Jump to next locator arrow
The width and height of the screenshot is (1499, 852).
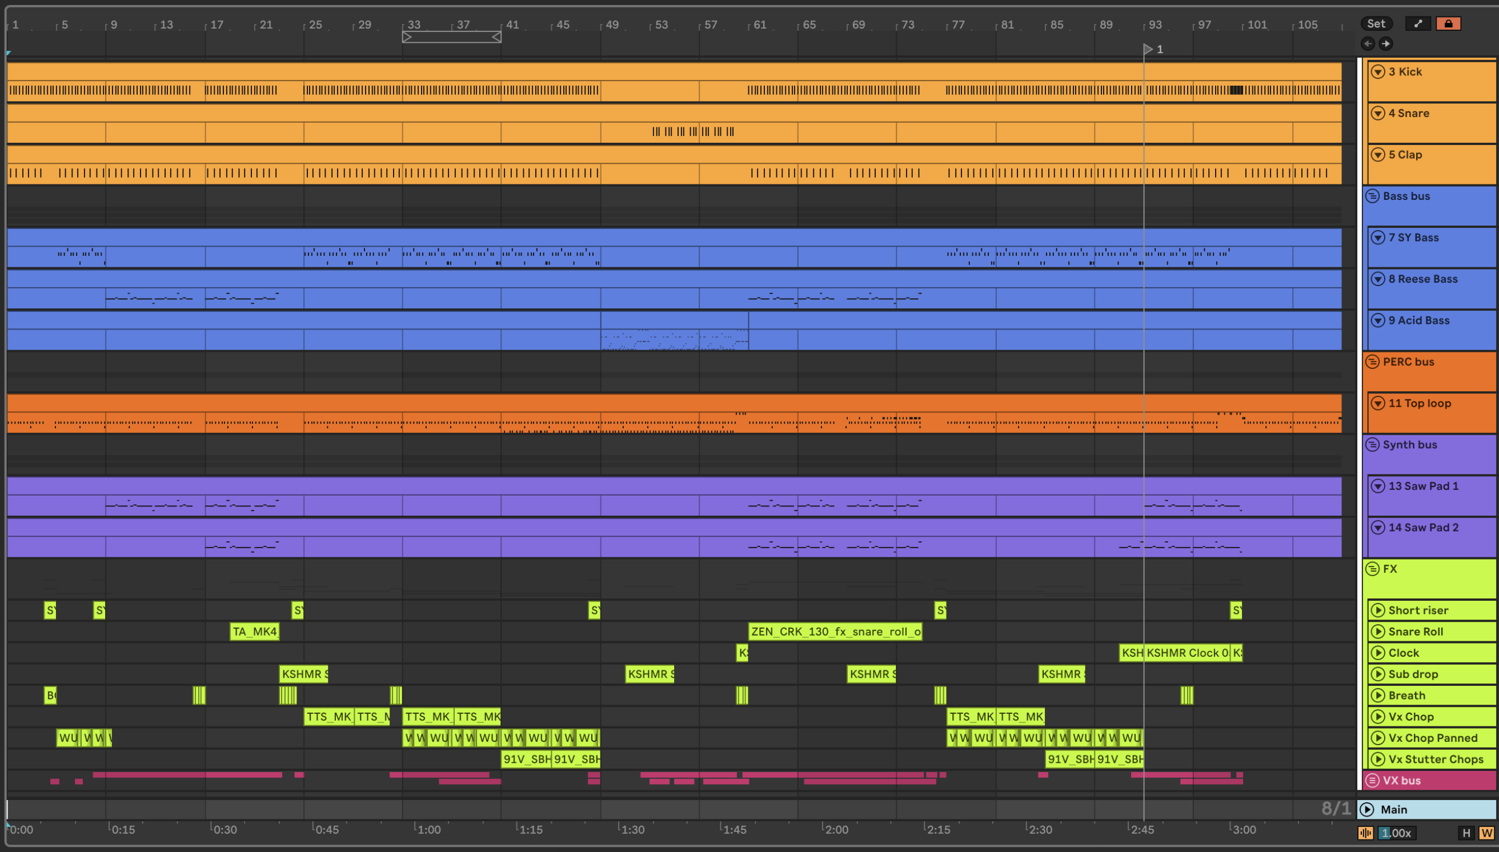[1385, 43]
